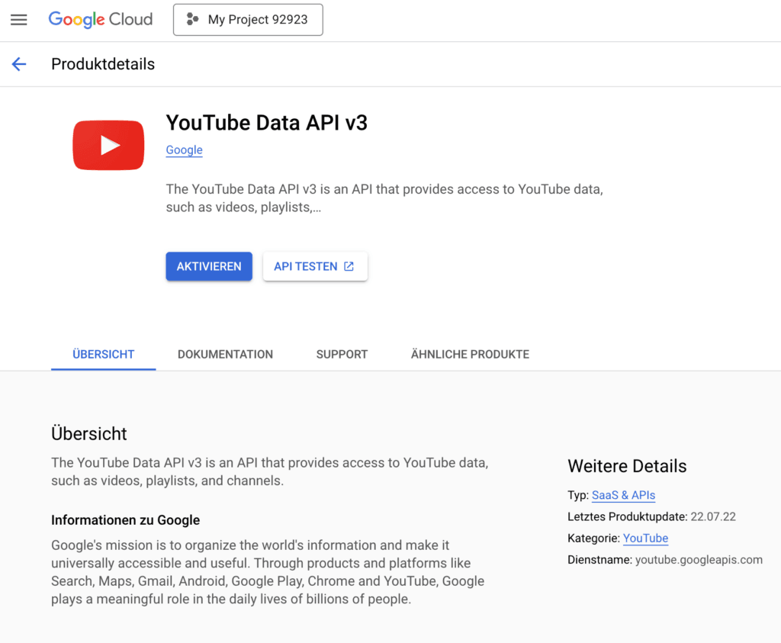
Task: Click the Google Cloud logo
Action: 100,19
